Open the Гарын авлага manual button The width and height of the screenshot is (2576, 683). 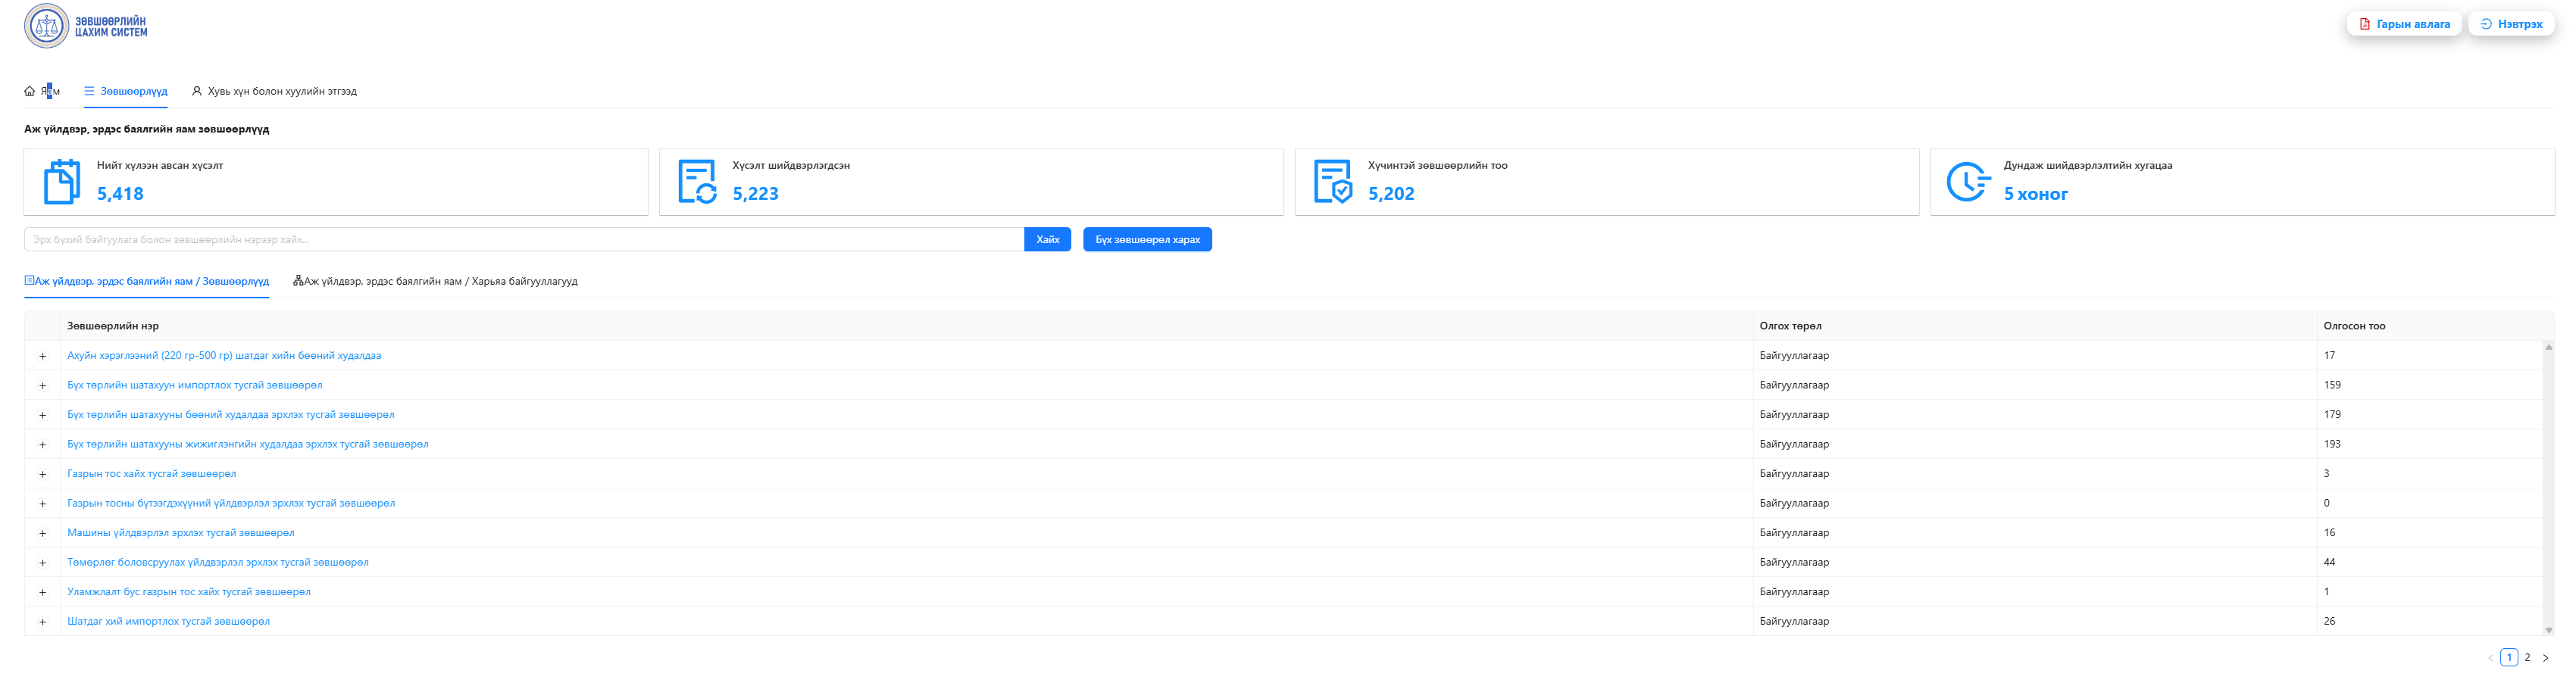point(2404,24)
